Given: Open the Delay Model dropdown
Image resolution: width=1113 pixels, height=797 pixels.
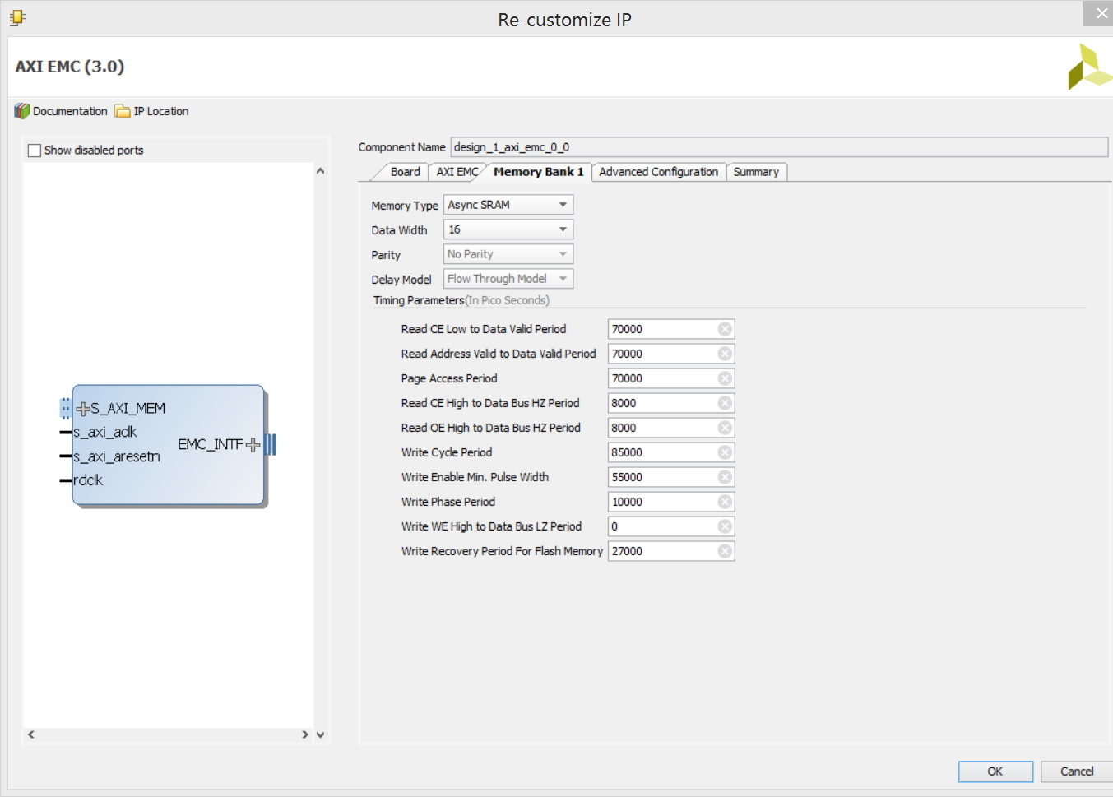Looking at the screenshot, I should coord(508,279).
